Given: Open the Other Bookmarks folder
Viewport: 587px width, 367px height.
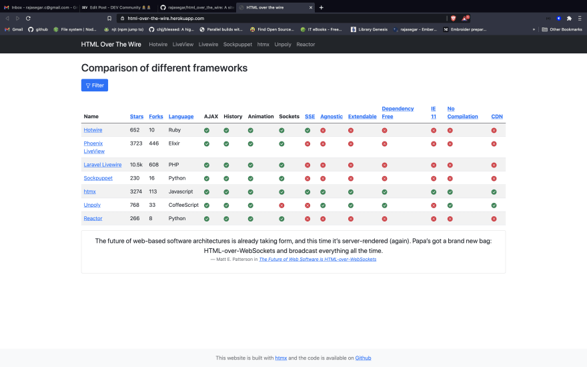Looking at the screenshot, I should [x=562, y=29].
